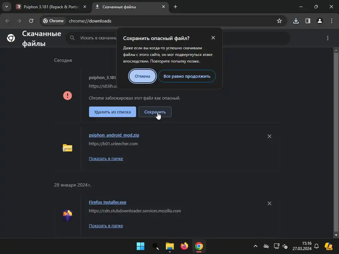Cancel the dangerous file save dialog
The image size is (339, 254).
click(142, 76)
